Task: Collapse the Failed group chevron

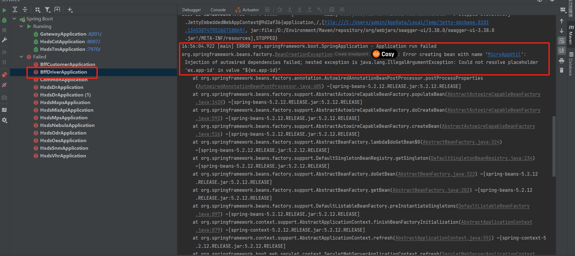Action: click(x=21, y=57)
